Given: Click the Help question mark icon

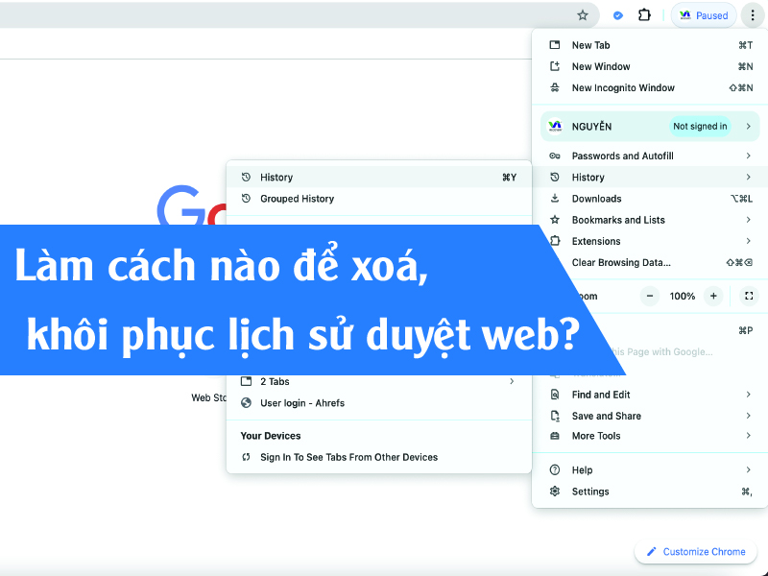Looking at the screenshot, I should click(x=555, y=469).
